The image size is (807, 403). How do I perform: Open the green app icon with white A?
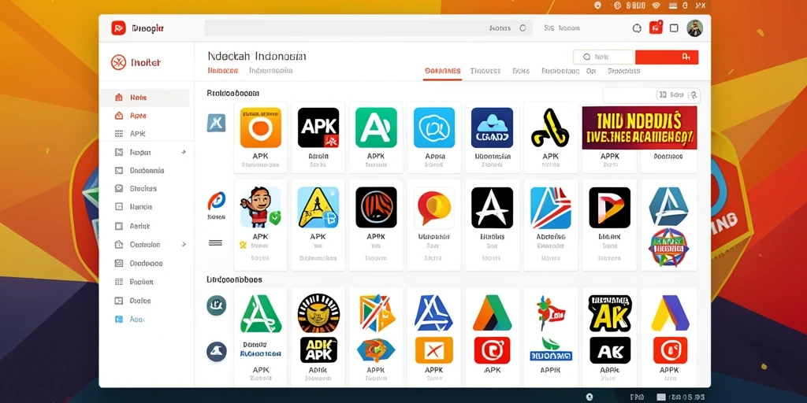point(376,128)
